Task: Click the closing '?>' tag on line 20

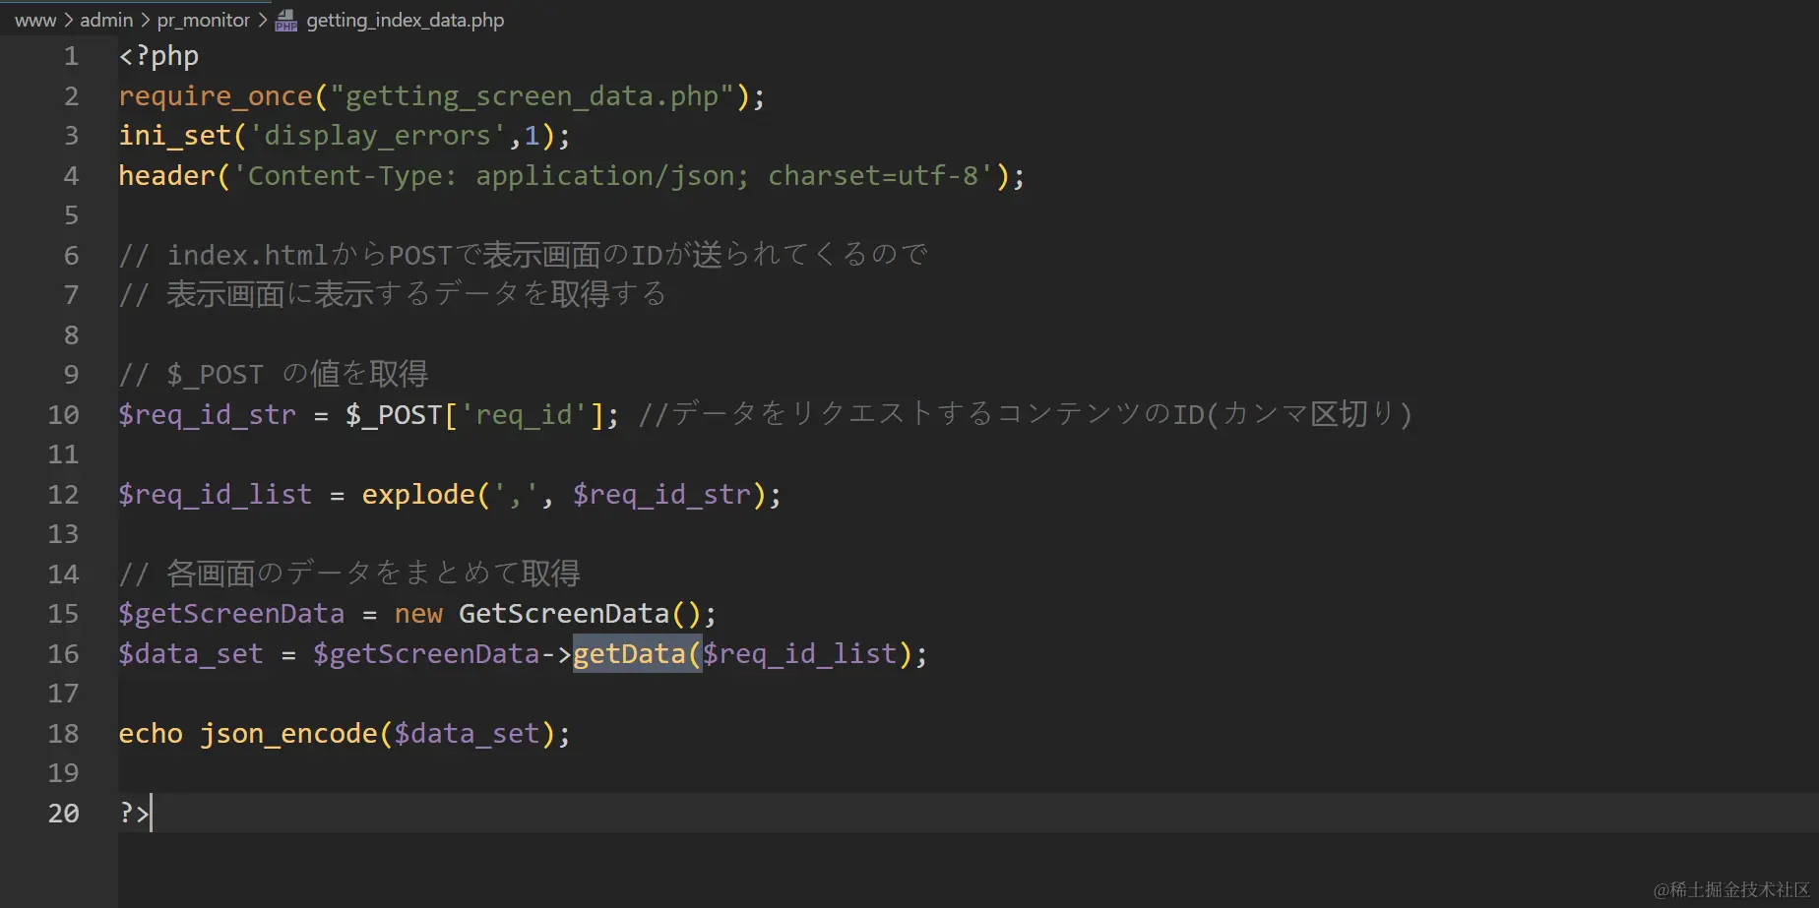Action: pyautogui.click(x=134, y=813)
